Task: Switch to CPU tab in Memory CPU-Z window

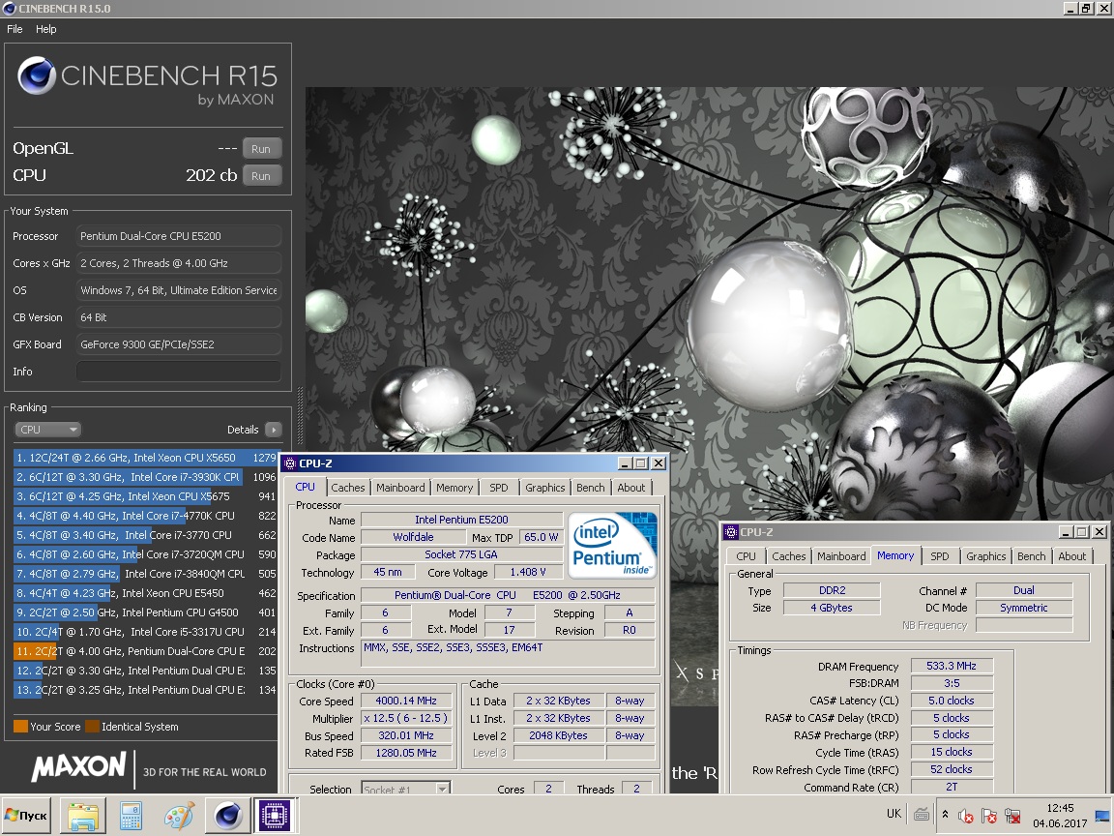Action: coord(746,556)
